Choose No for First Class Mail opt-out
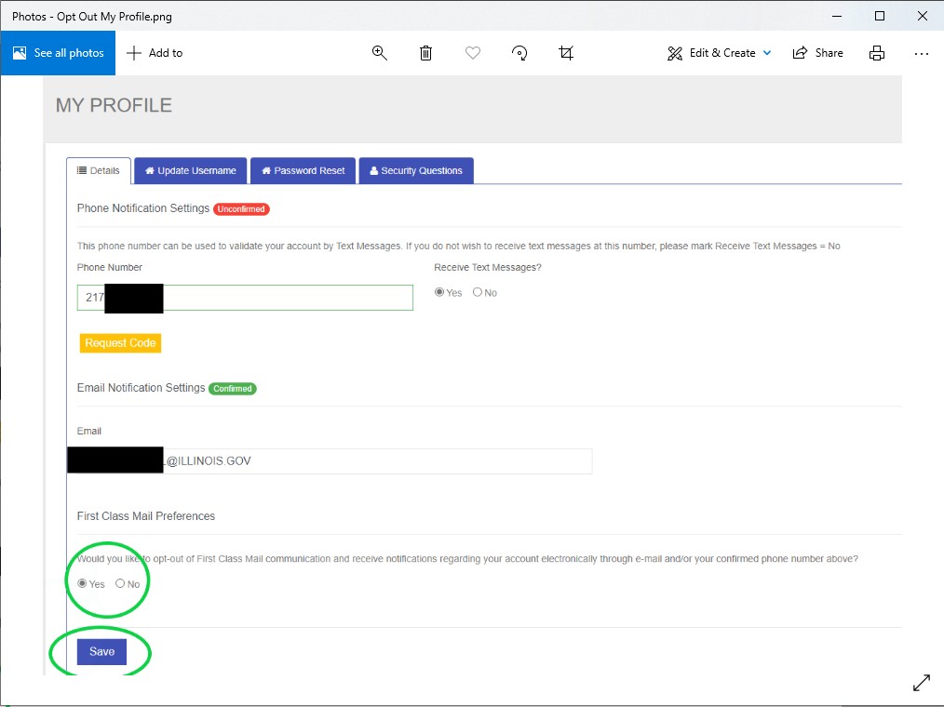 (120, 584)
